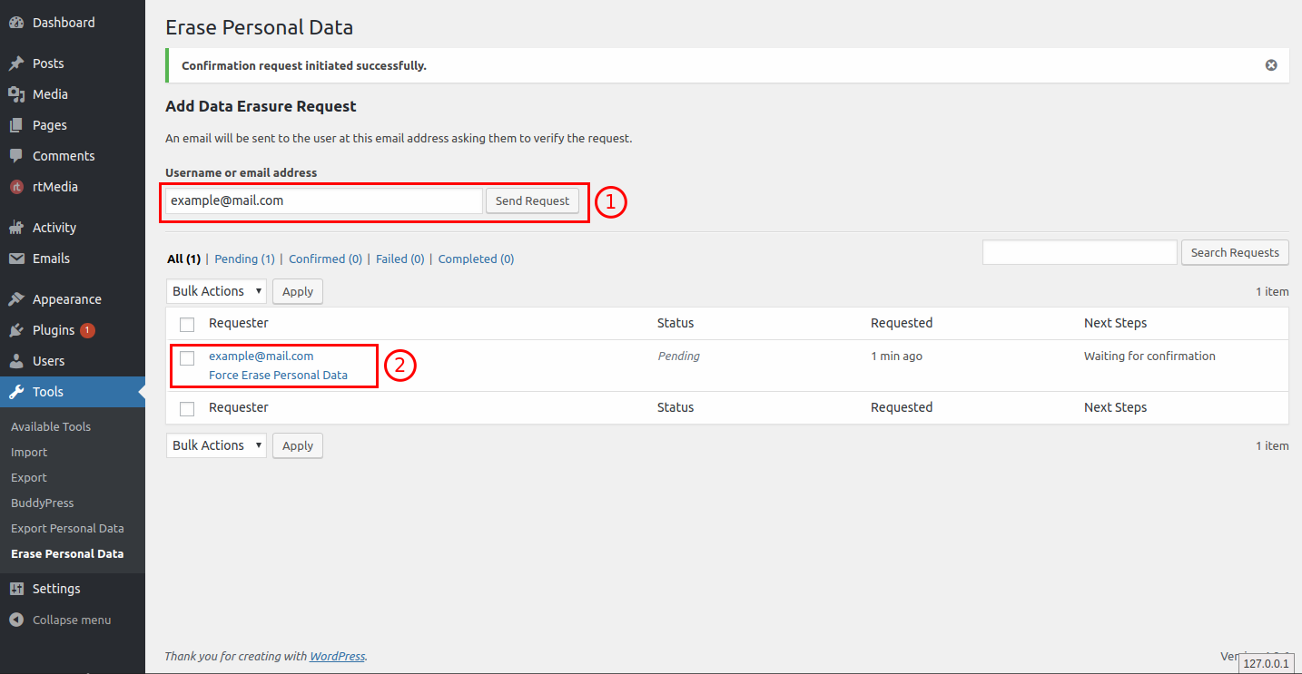This screenshot has width=1302, height=674.
Task: Open Plugins via the plug icon
Action: point(15,329)
